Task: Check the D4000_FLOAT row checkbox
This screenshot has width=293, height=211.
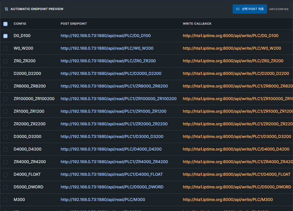Action: [x=5, y=175]
